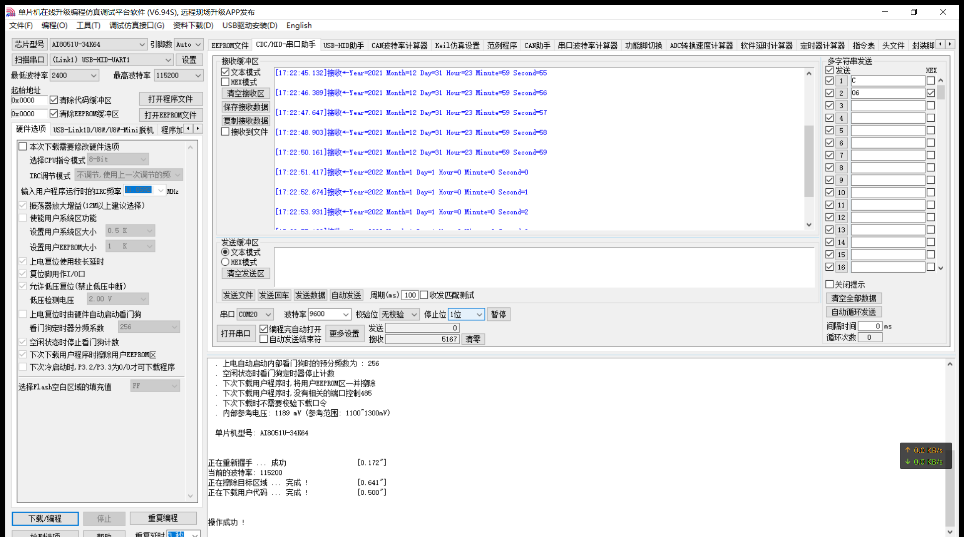
Task: Click the 复制接收数据 button
Action: pyautogui.click(x=245, y=120)
